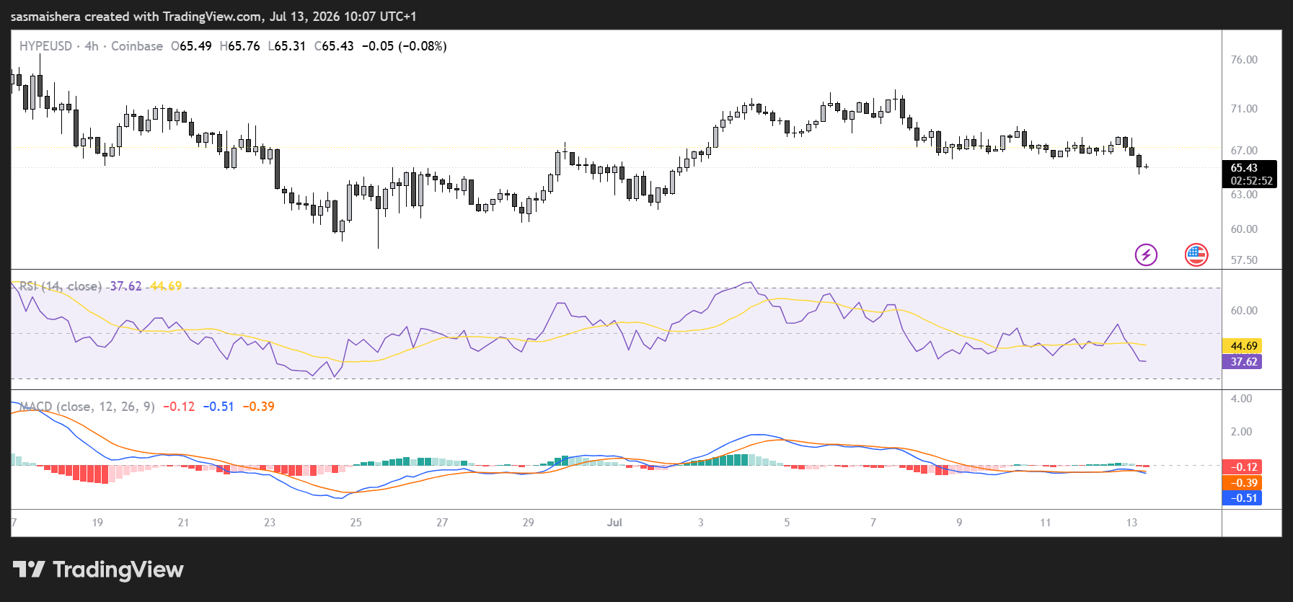This screenshot has height=602, width=1293.
Task: Click the 67.00 price axis label
Action: (1244, 151)
